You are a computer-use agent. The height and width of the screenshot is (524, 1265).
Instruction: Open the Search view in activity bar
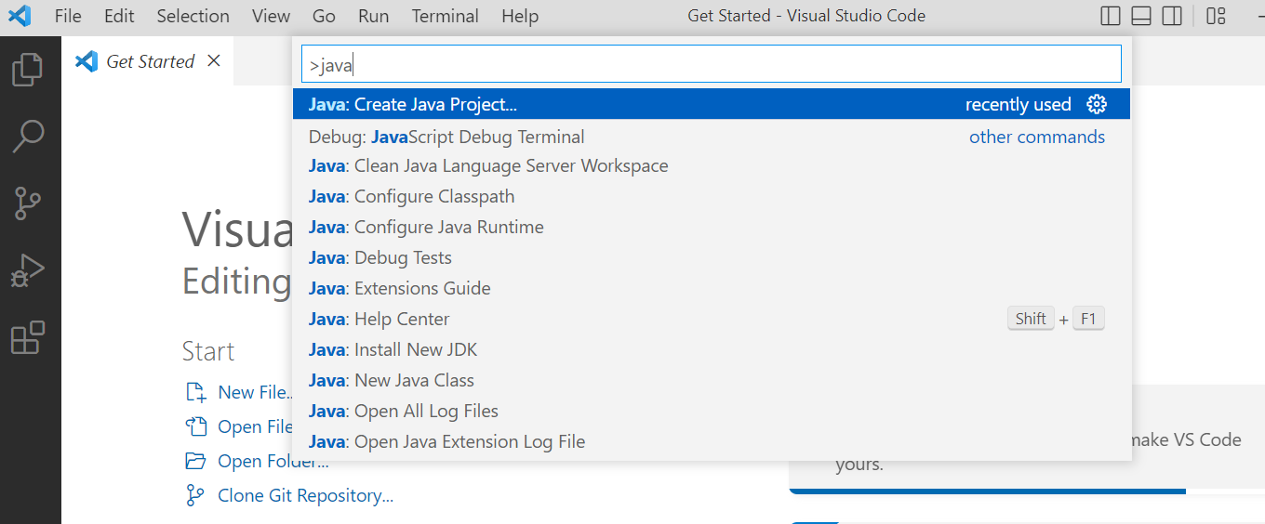click(28, 136)
